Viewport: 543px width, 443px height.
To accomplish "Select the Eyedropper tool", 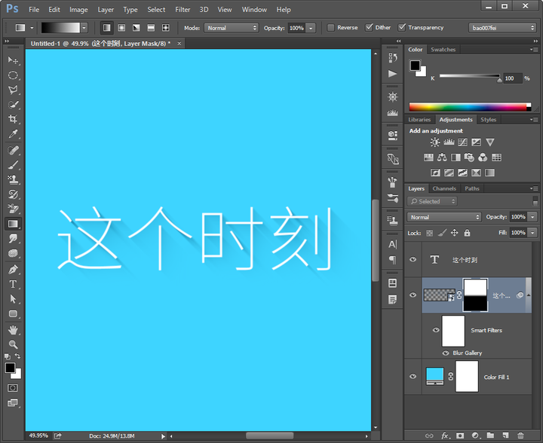I will pos(13,134).
